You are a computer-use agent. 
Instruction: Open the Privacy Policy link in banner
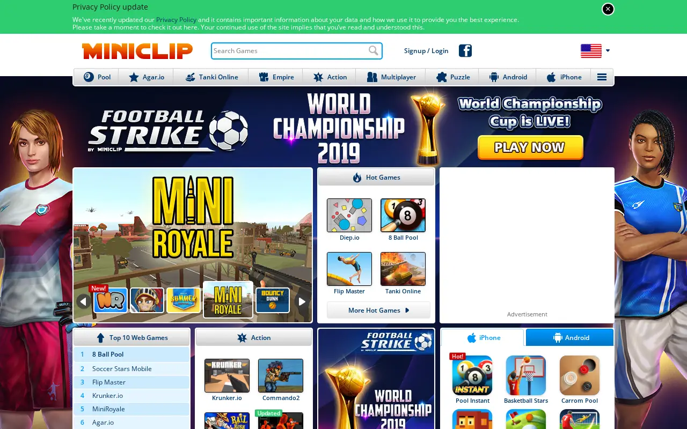(x=176, y=20)
